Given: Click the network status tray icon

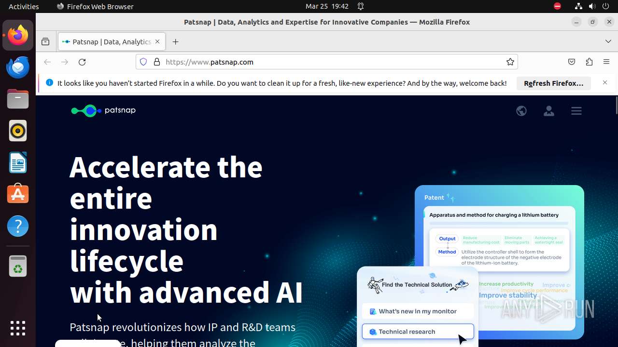Looking at the screenshot, I should coord(578,6).
